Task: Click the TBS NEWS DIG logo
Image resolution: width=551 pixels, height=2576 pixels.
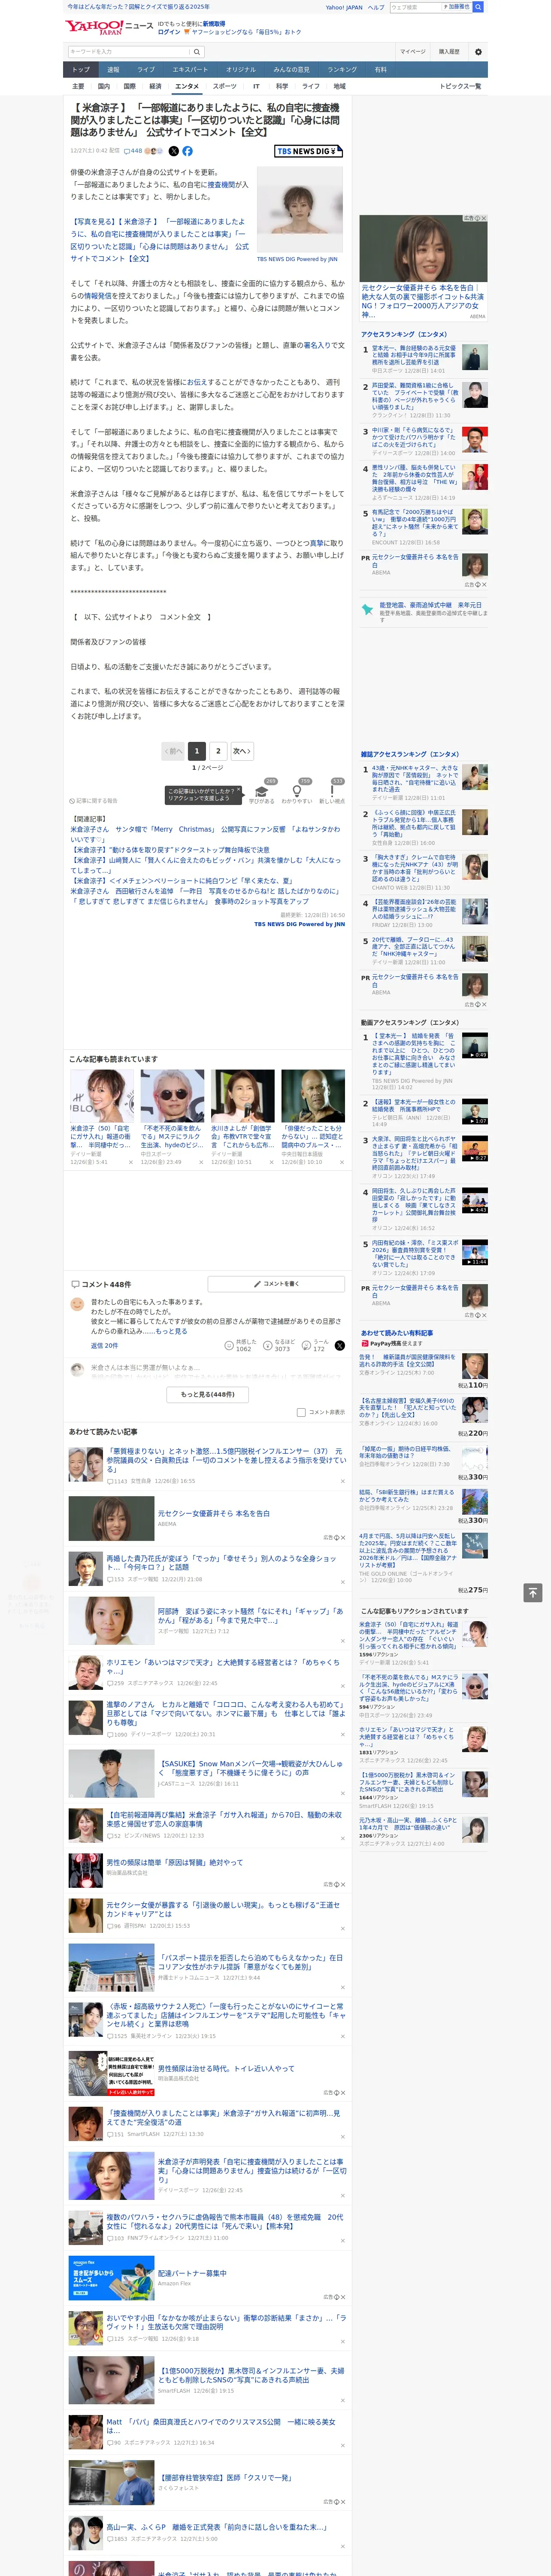Action: (308, 151)
